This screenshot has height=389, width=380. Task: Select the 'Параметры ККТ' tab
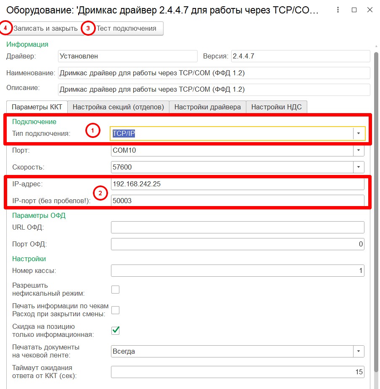tap(37, 107)
